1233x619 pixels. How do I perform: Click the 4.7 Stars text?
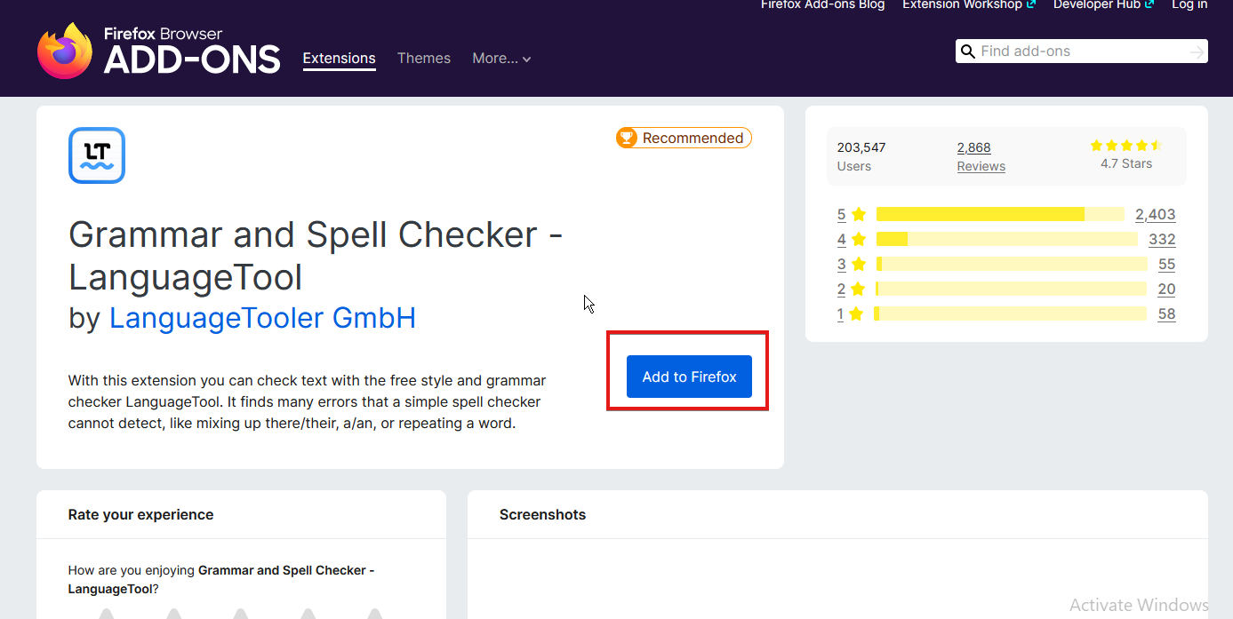click(1125, 164)
